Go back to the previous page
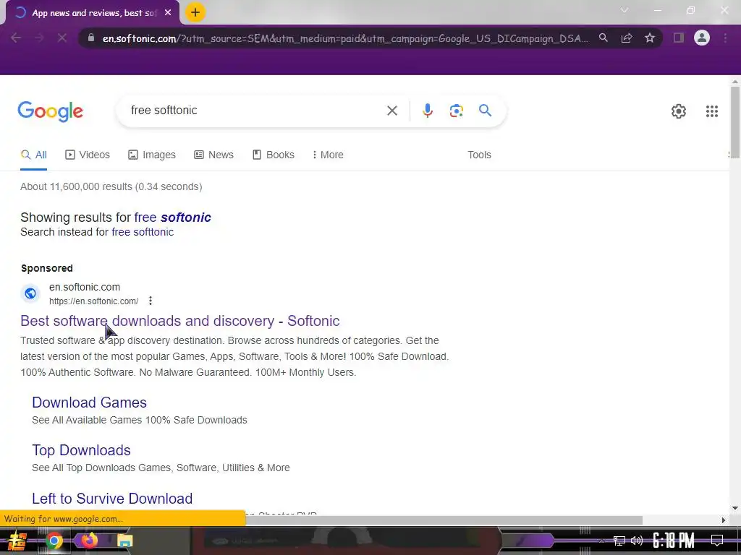The height and width of the screenshot is (555, 741). point(16,38)
